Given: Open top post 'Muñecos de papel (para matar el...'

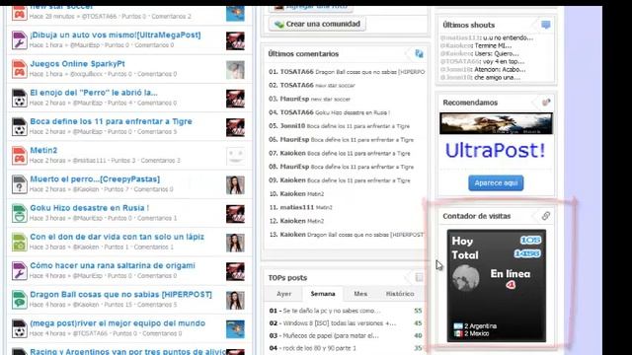Looking at the screenshot, I should coord(331,335).
